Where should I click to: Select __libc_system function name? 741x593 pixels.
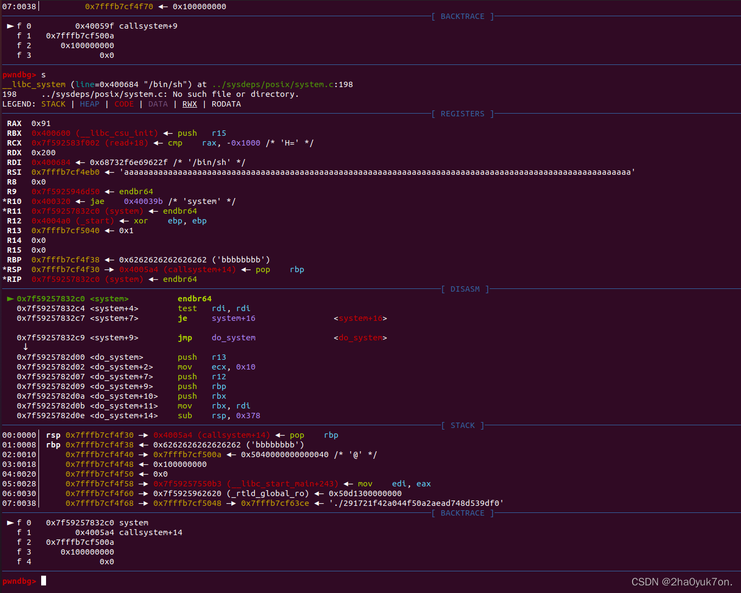pyautogui.click(x=34, y=84)
